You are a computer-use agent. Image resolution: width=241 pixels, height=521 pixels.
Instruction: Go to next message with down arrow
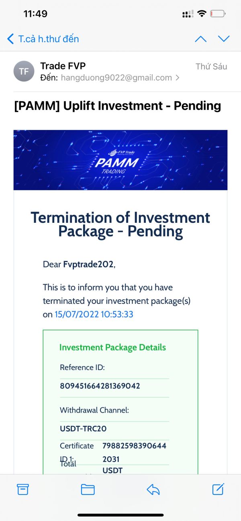pyautogui.click(x=224, y=39)
